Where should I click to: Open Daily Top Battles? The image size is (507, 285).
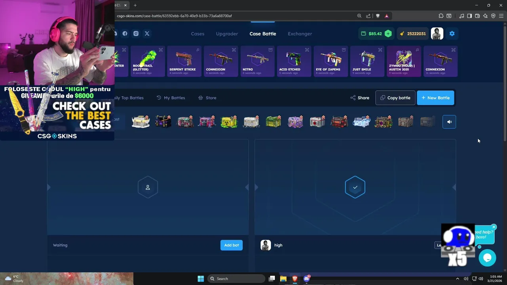pyautogui.click(x=129, y=98)
